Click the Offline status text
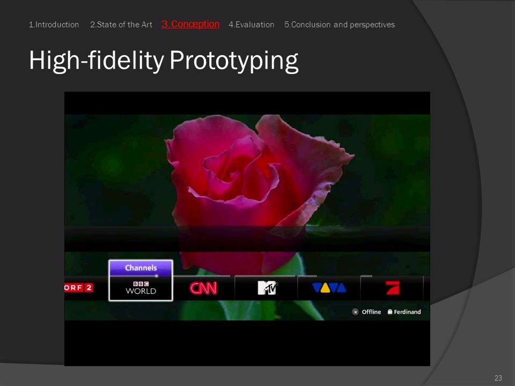Viewport: 515px width, 386px height. 371,312
